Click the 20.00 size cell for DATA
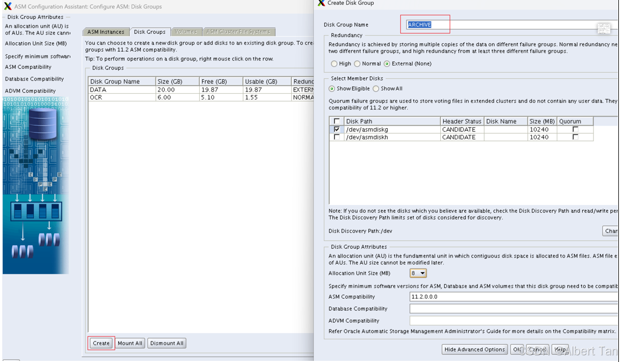Image resolution: width=620 pixels, height=362 pixels. (177, 90)
